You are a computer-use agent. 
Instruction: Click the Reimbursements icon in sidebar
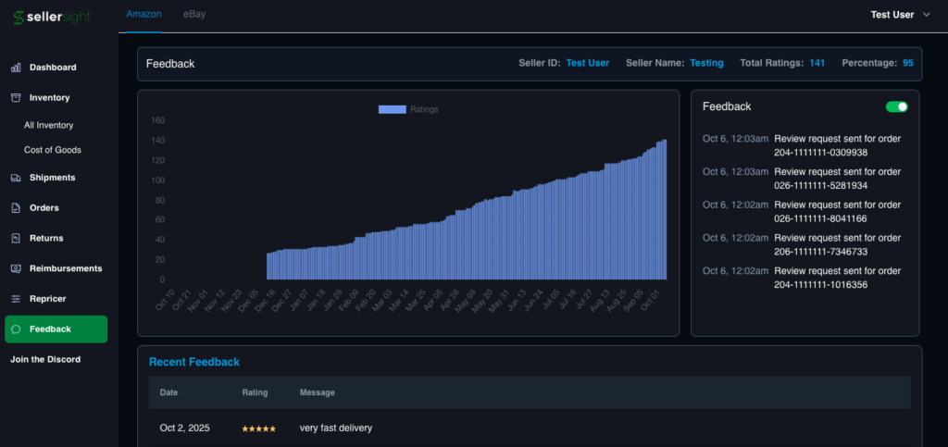point(16,268)
